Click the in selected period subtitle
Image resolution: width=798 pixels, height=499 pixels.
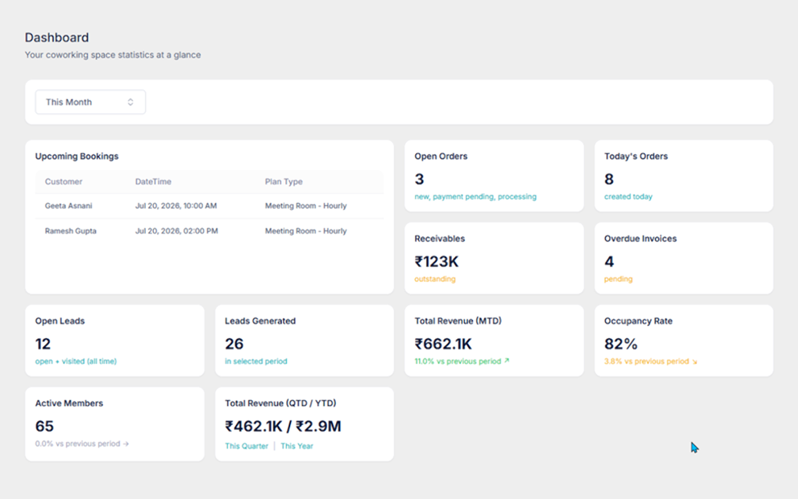tap(256, 362)
